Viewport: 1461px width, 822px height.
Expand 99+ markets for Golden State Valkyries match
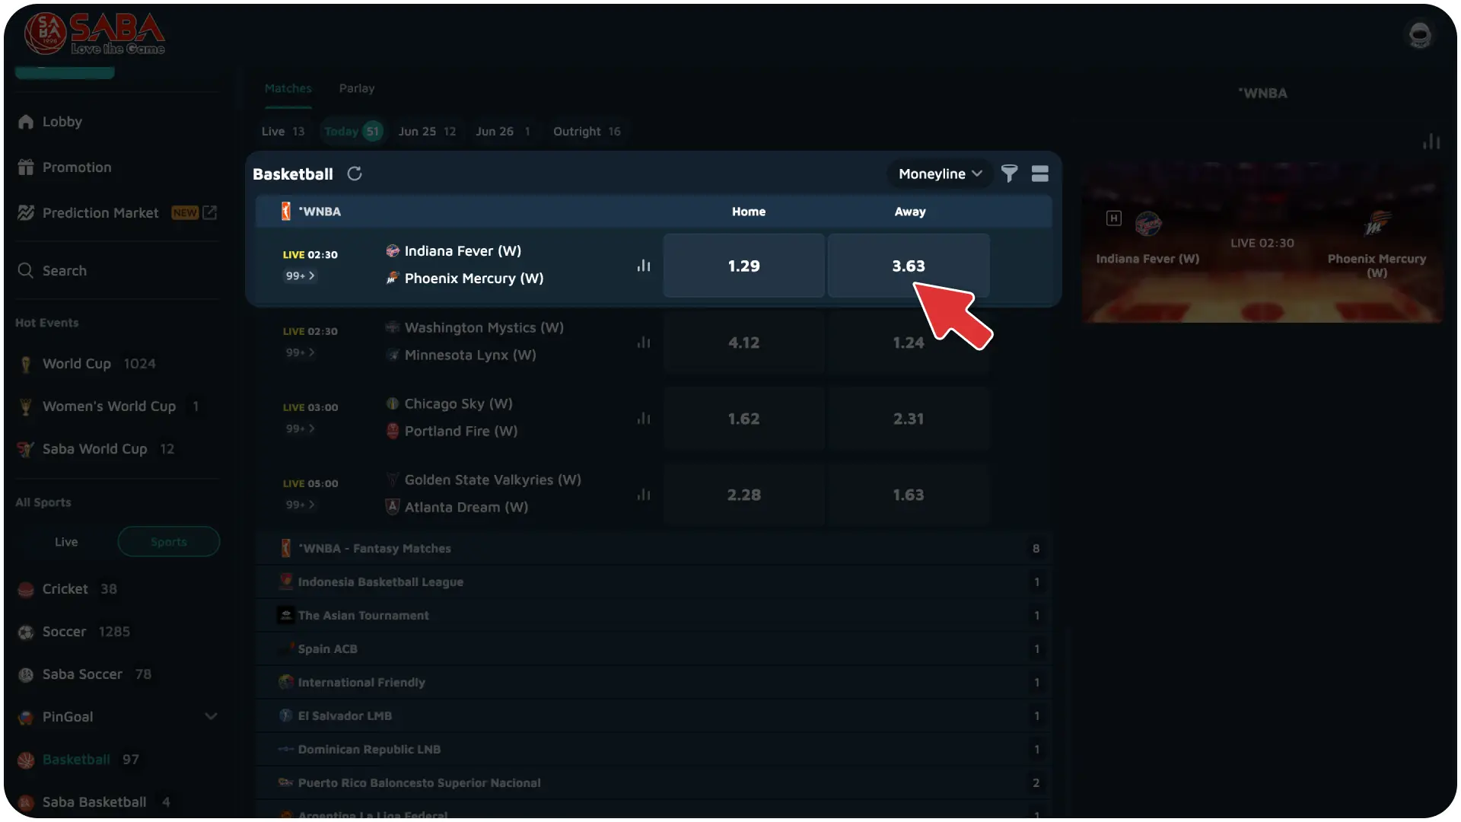click(x=301, y=505)
